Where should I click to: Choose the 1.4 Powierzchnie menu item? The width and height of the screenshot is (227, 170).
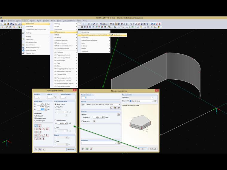pyautogui.click(x=64, y=32)
